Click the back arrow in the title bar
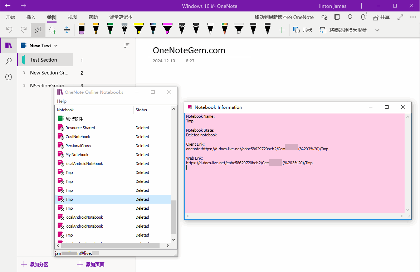Viewport: 420px width, 272px height. (8, 6)
